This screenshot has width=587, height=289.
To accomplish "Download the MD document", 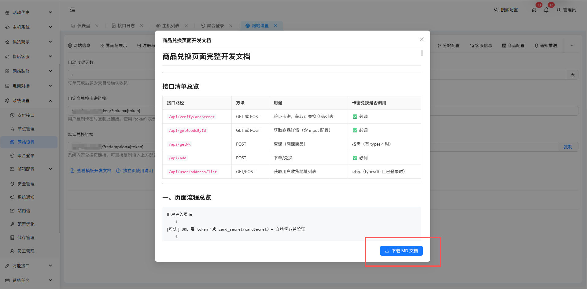I will [401, 251].
